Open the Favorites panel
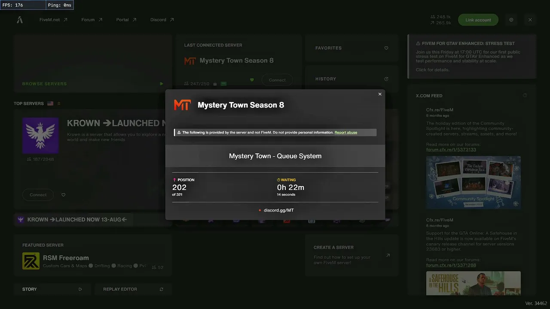The height and width of the screenshot is (309, 550). click(352, 48)
